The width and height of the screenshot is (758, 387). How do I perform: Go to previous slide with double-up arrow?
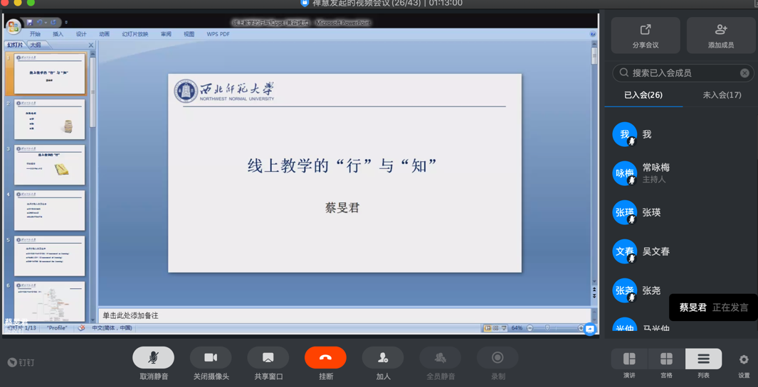click(594, 290)
